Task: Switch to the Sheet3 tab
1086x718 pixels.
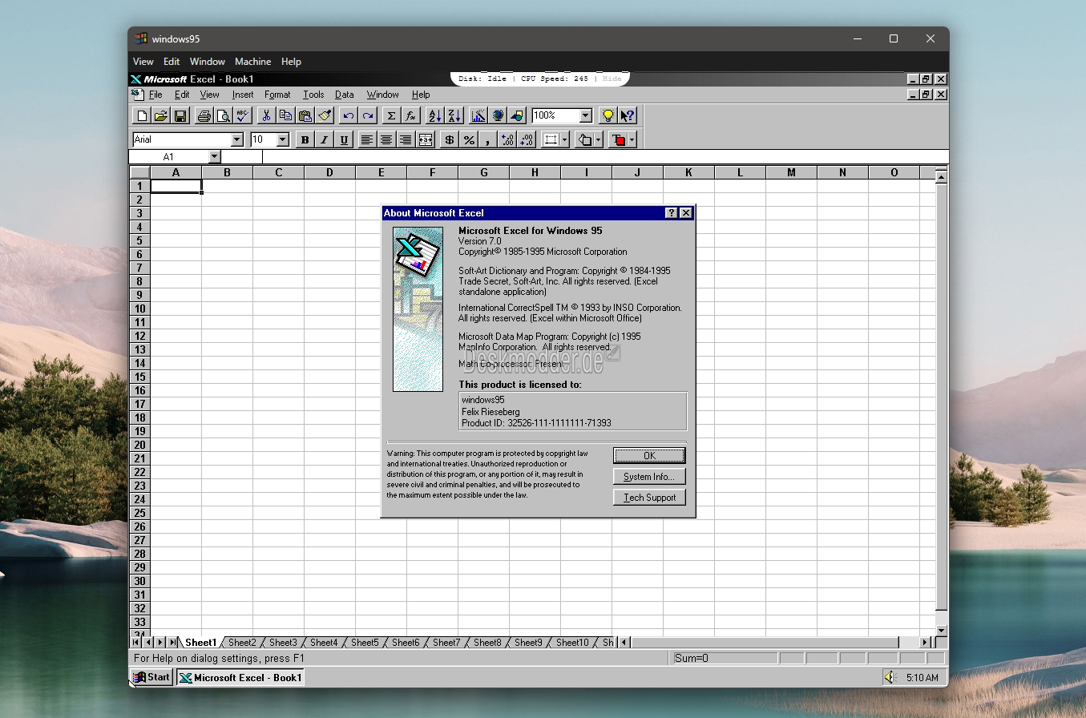Action: pyautogui.click(x=283, y=643)
